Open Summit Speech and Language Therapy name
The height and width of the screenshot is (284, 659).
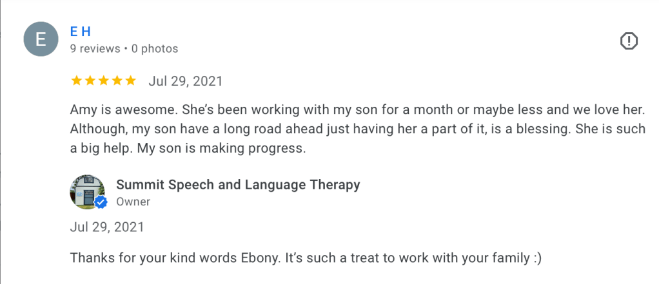point(238,185)
